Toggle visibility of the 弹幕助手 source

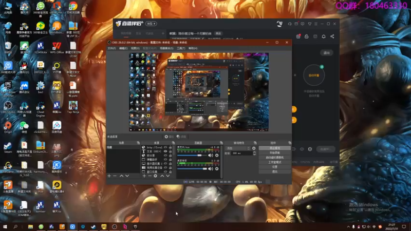pyautogui.click(x=165, y=160)
